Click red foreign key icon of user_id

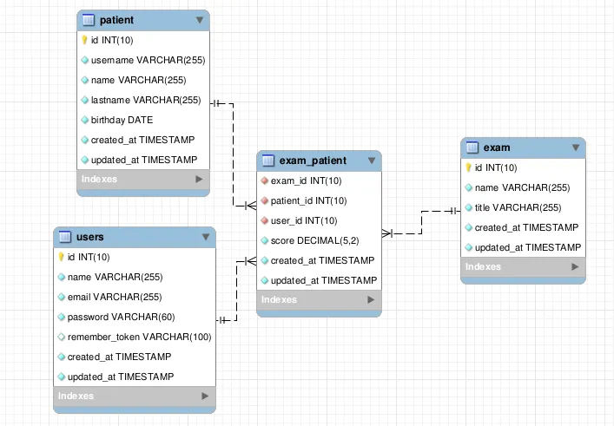click(264, 220)
